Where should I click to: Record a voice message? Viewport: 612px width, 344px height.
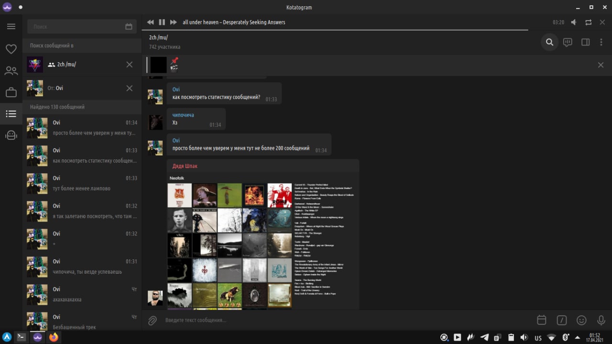point(601,320)
